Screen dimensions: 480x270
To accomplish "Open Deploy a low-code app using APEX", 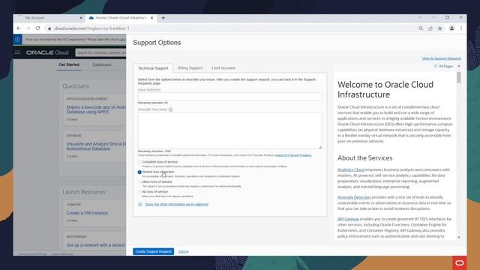I will [96, 109].
